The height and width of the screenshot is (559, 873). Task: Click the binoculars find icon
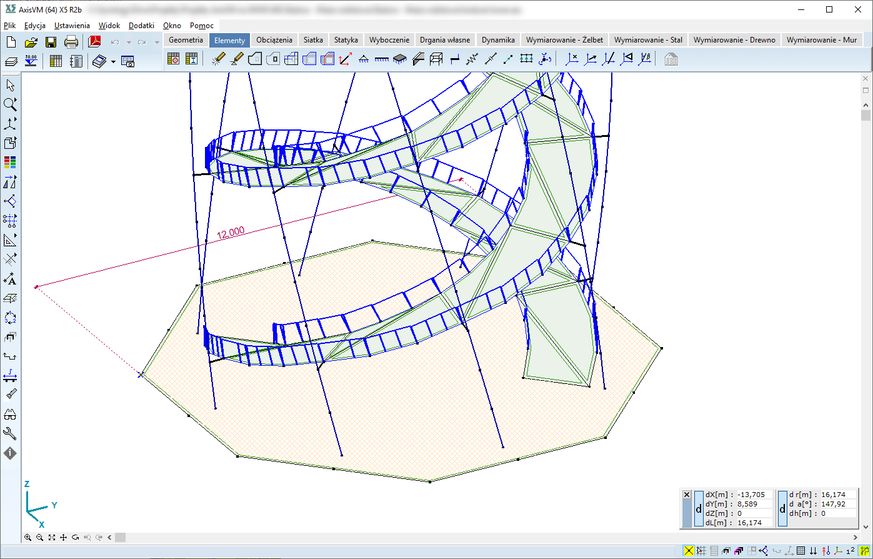(x=10, y=415)
